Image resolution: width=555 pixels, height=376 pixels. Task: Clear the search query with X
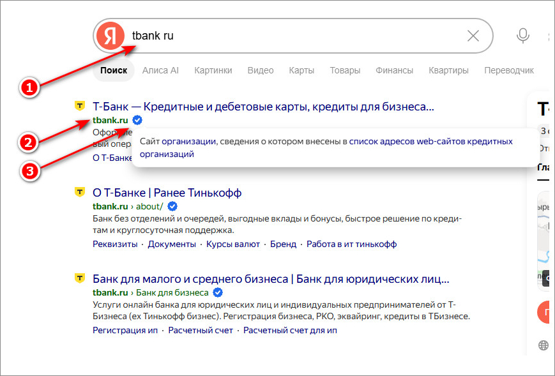473,36
